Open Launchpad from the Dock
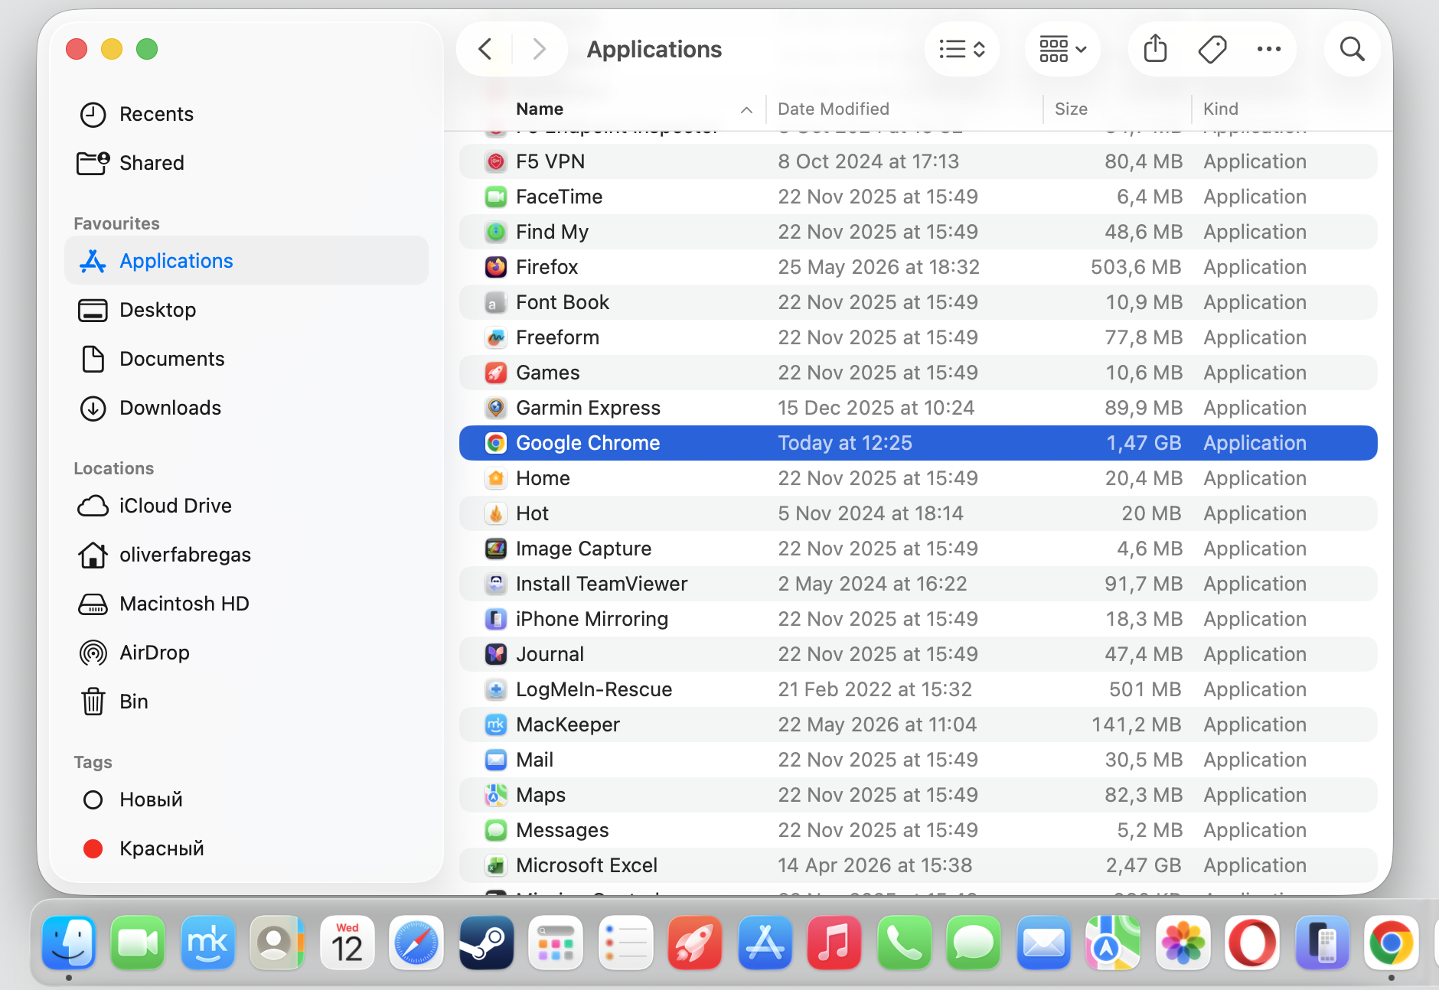 pyautogui.click(x=556, y=943)
